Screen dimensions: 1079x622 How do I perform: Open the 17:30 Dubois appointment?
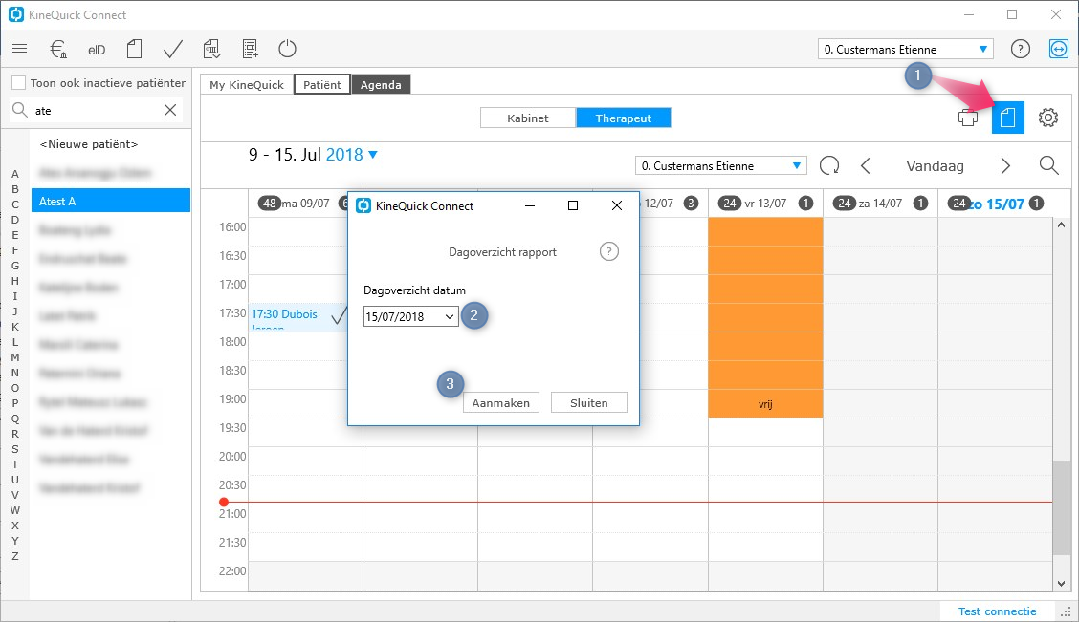[297, 317]
